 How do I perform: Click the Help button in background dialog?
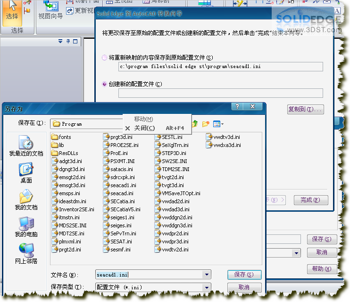(x=322, y=268)
